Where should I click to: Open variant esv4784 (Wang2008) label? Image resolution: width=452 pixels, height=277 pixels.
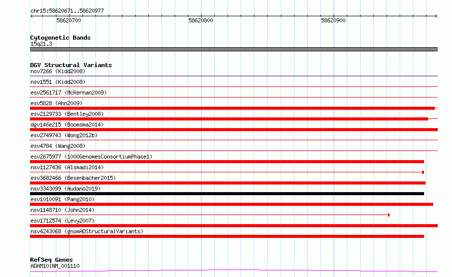(58, 146)
